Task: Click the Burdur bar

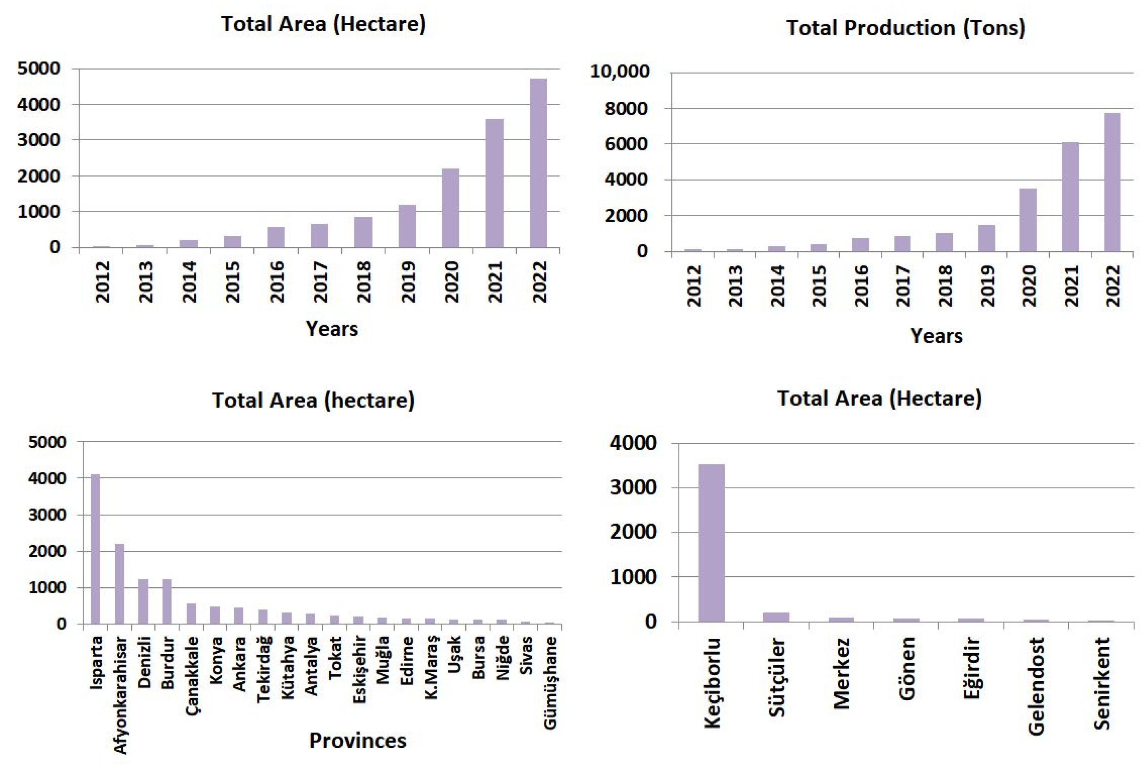Action: coord(167,601)
